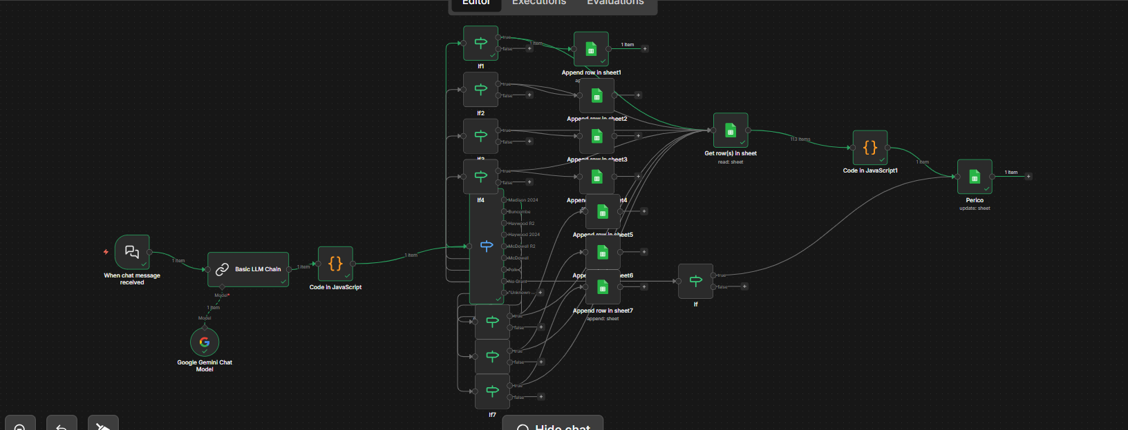Click 'Buncombe' Switch output
This screenshot has height=430, width=1128.
(x=505, y=212)
